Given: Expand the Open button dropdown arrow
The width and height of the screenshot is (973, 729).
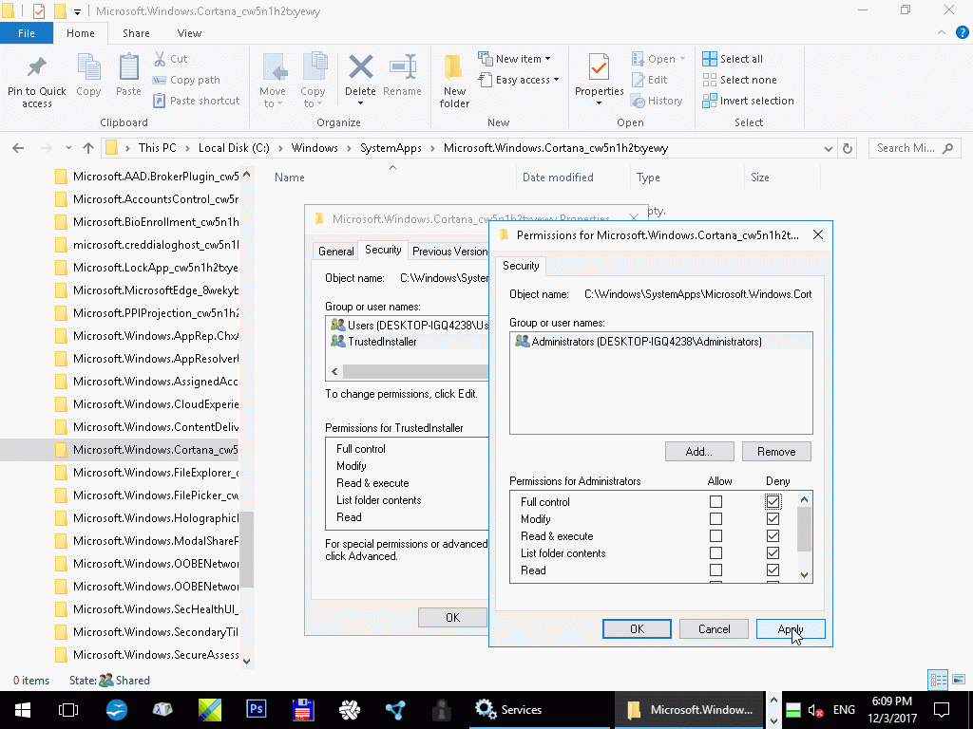Looking at the screenshot, I should tap(682, 59).
